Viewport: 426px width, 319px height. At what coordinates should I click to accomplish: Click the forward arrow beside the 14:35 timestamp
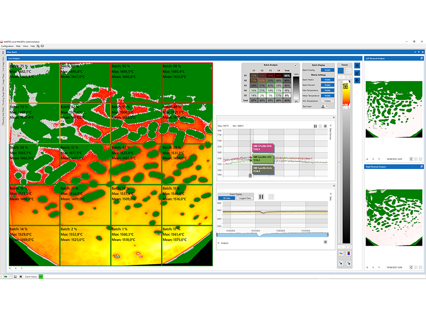click(415, 158)
